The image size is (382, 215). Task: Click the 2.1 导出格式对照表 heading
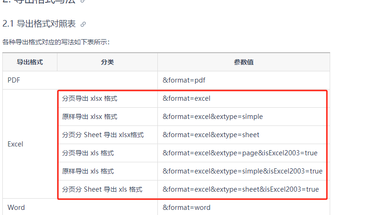tap(39, 24)
